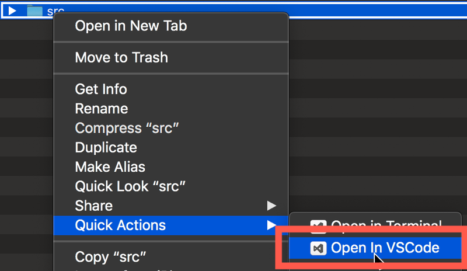Click the icon beside Open in Terminal

pyautogui.click(x=318, y=226)
